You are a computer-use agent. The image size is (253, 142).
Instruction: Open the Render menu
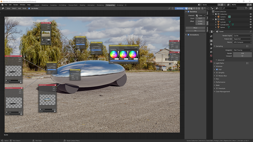point(16,5)
